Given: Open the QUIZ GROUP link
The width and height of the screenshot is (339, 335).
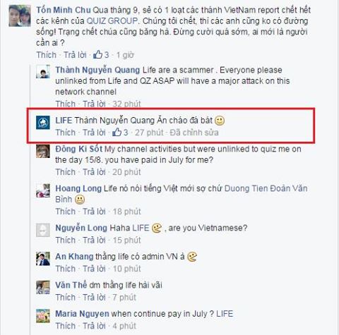Looking at the screenshot, I should click(x=112, y=21).
